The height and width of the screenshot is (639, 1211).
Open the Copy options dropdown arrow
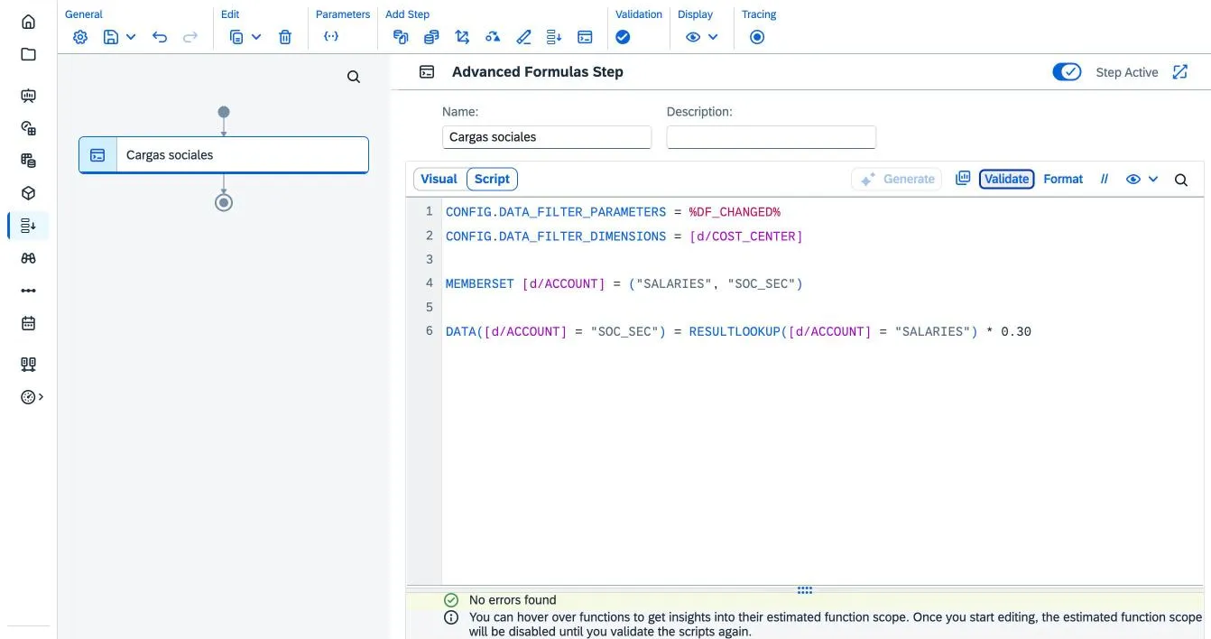click(256, 37)
